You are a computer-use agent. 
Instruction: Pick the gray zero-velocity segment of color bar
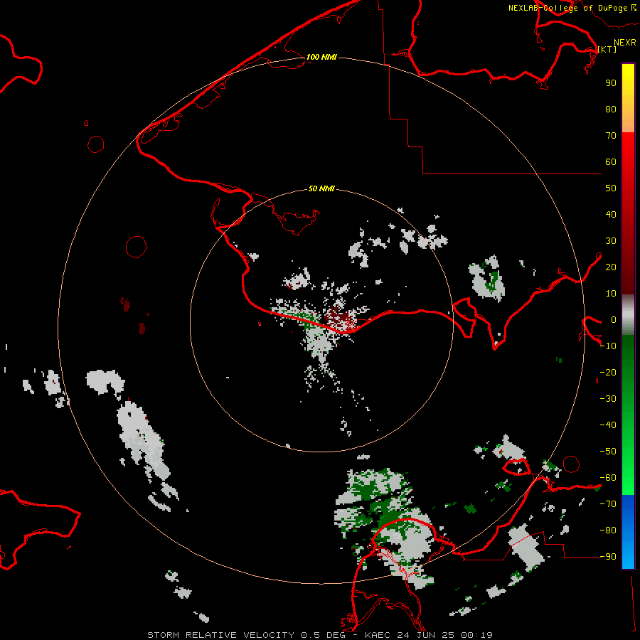(628, 314)
